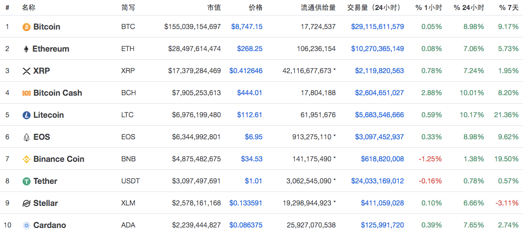
Task: Click the Bitcoin logo icon
Action: pos(27,27)
